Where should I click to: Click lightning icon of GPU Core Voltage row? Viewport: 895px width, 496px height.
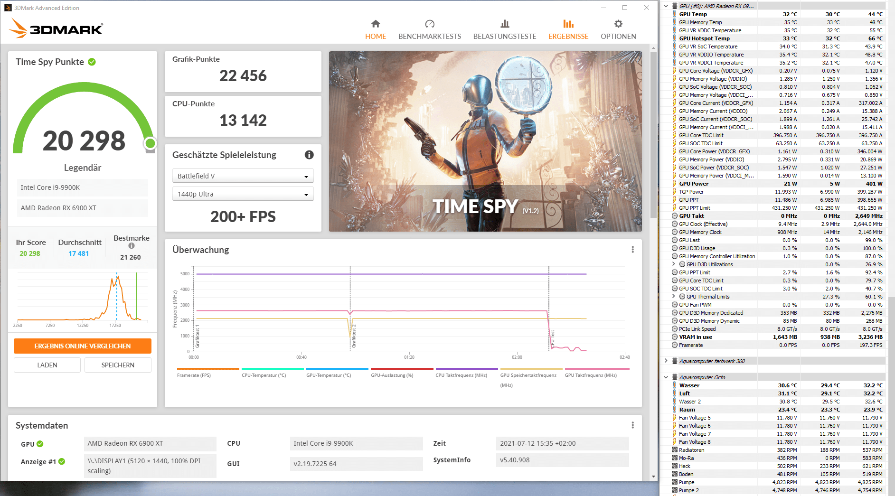coord(675,71)
